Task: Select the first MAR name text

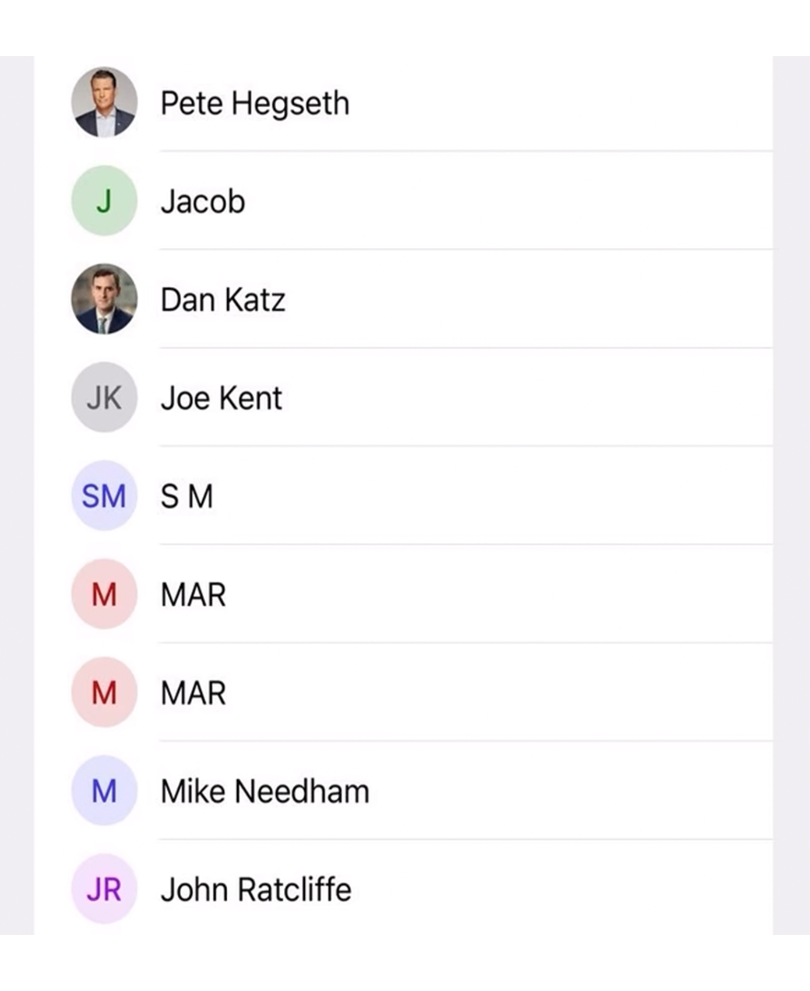Action: point(193,595)
